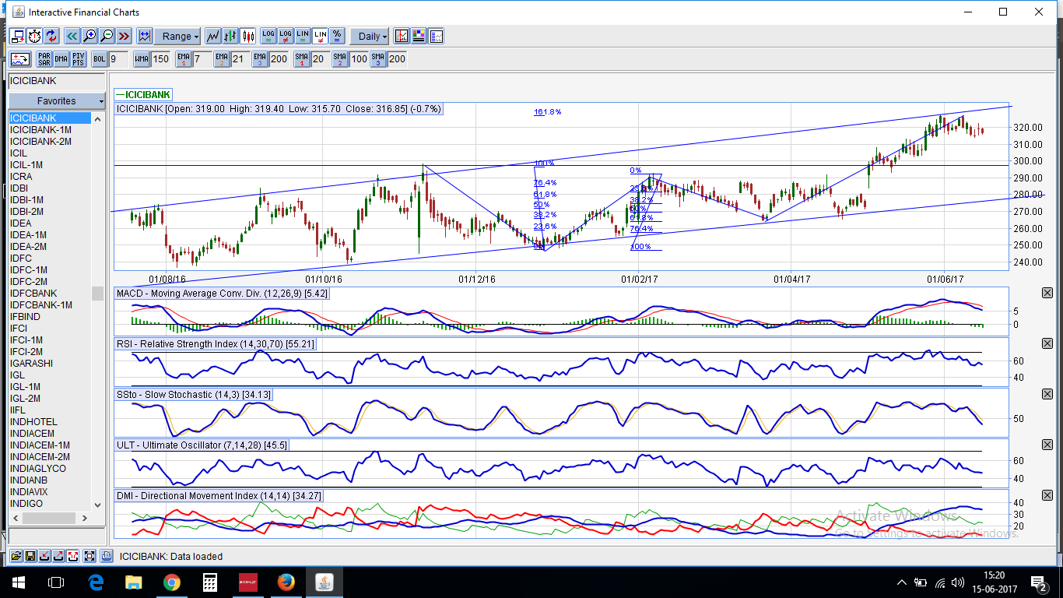Viewport: 1063px width, 598px height.
Task: Select IDBI in symbol list
Action: tap(51, 188)
